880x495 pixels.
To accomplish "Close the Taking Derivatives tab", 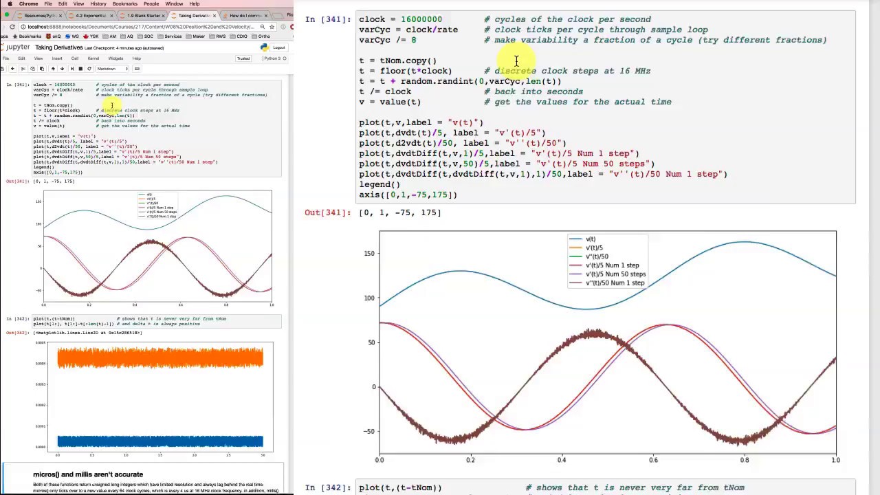I will [214, 16].
